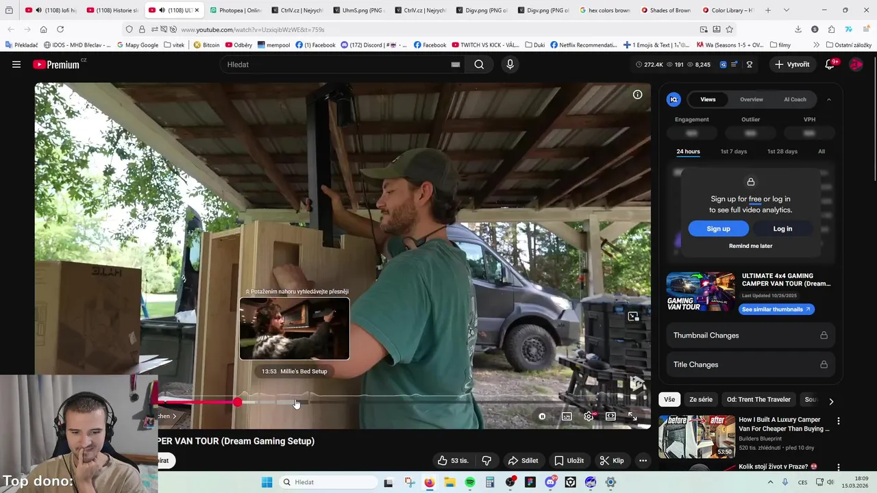Screen dimensions: 877x493
Task: Select the Ze série filter chip
Action: 701,400
